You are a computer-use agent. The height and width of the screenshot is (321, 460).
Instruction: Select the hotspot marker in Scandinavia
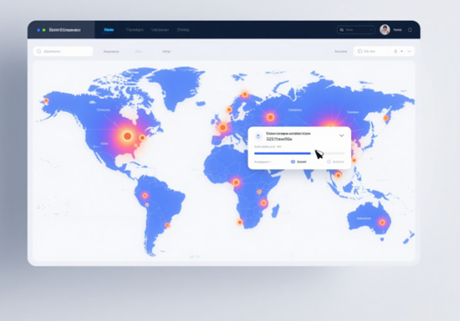245,95
